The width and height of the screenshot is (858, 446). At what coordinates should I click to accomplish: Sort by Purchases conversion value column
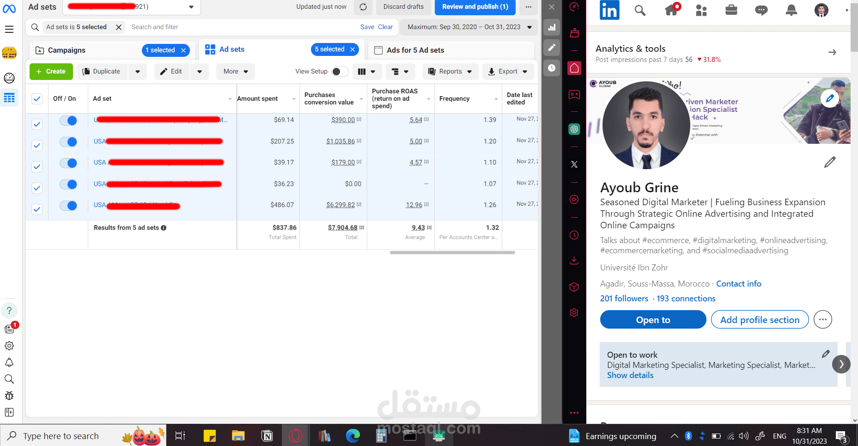click(x=329, y=99)
